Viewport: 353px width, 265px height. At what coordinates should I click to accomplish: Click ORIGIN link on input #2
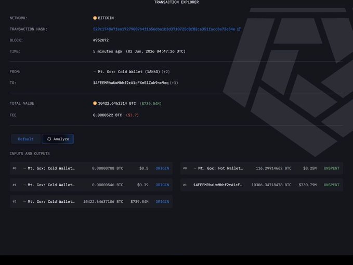(162, 202)
